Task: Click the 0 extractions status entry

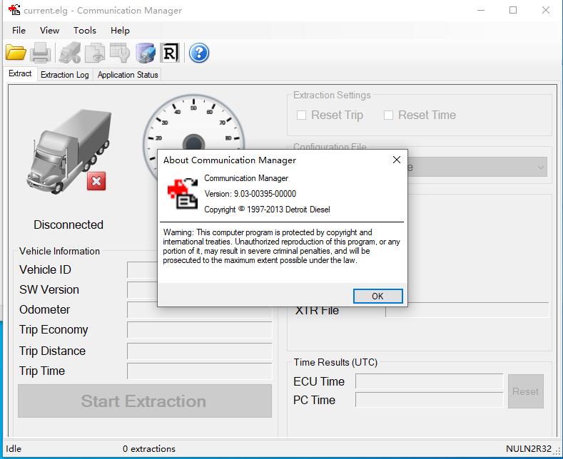Action: click(x=149, y=448)
